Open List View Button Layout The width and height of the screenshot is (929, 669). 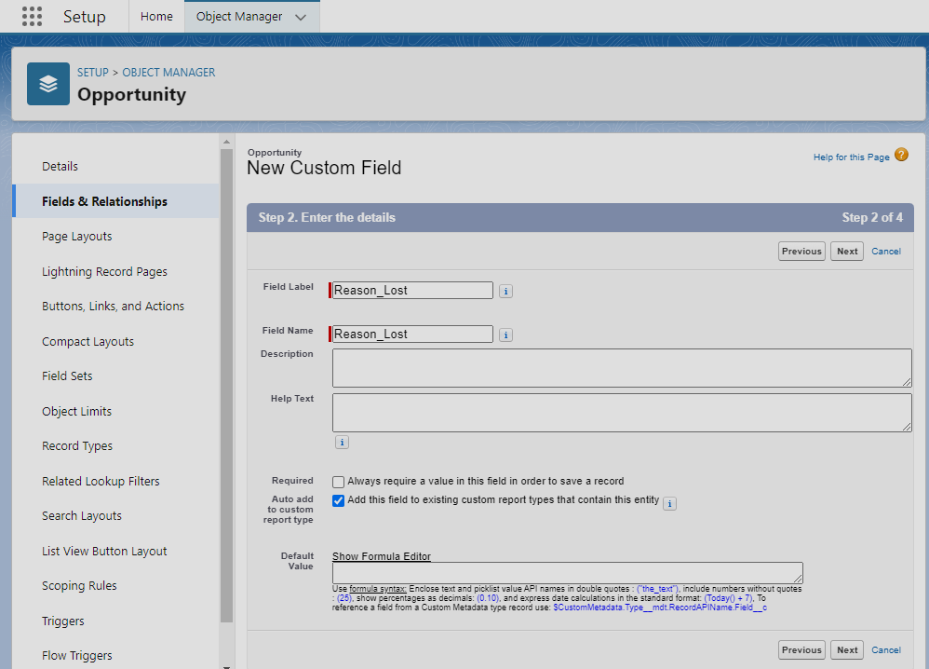pos(104,551)
